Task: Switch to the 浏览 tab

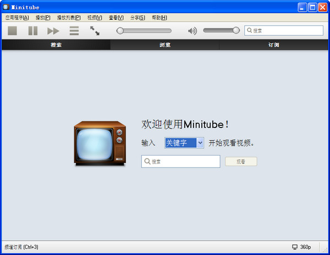Action: [x=165, y=45]
